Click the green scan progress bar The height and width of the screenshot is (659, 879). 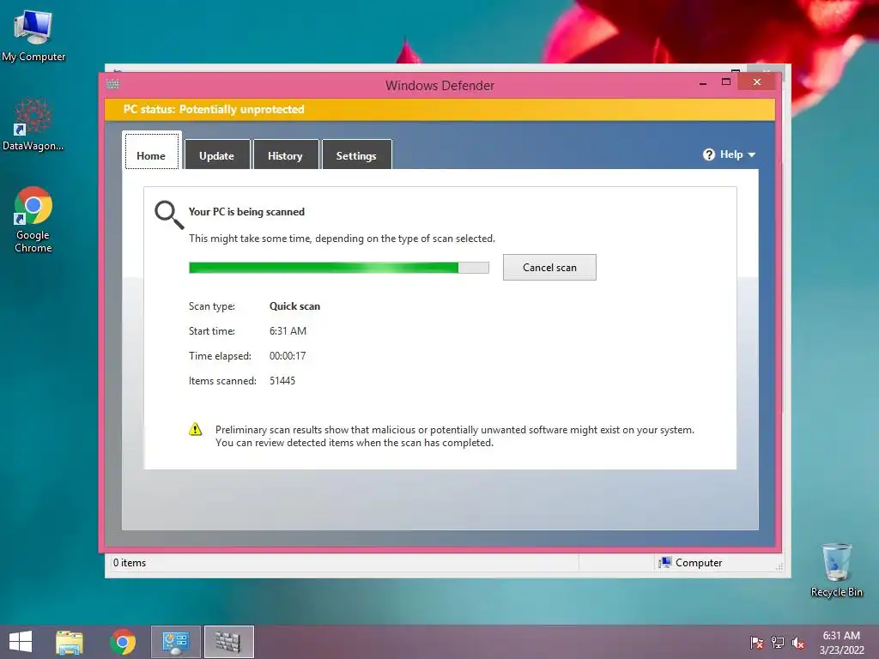click(338, 268)
